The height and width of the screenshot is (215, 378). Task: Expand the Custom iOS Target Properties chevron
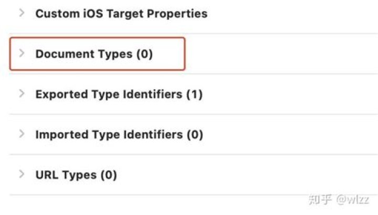point(22,13)
